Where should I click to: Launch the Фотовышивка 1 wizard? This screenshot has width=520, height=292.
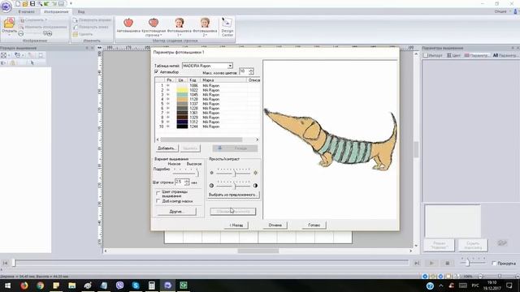[179, 27]
